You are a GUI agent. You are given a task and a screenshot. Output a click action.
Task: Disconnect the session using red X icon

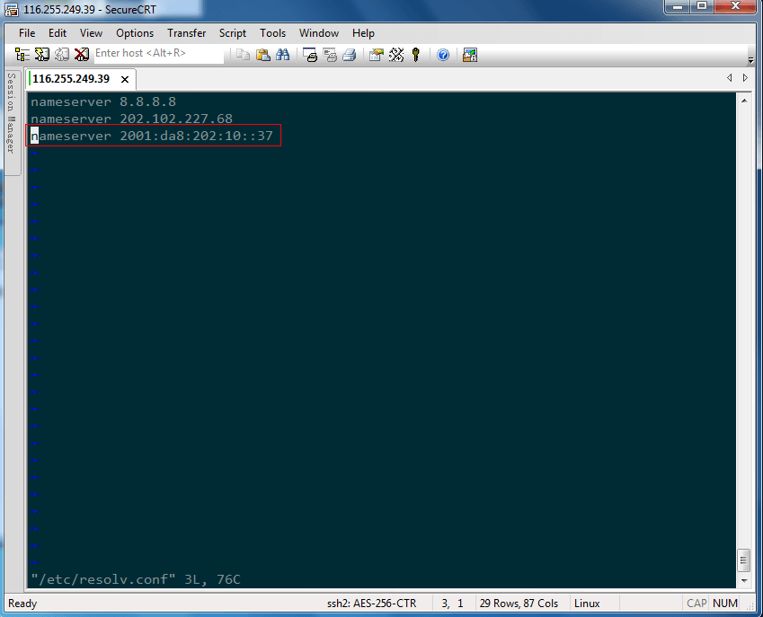(x=82, y=54)
